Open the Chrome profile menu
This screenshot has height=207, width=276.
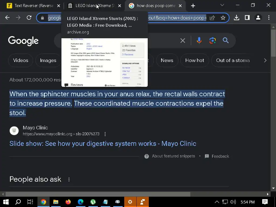(258, 18)
